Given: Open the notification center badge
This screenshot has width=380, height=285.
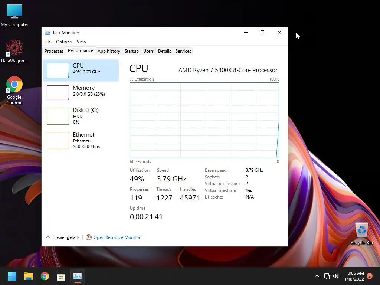Looking at the screenshot, I should point(370,276).
